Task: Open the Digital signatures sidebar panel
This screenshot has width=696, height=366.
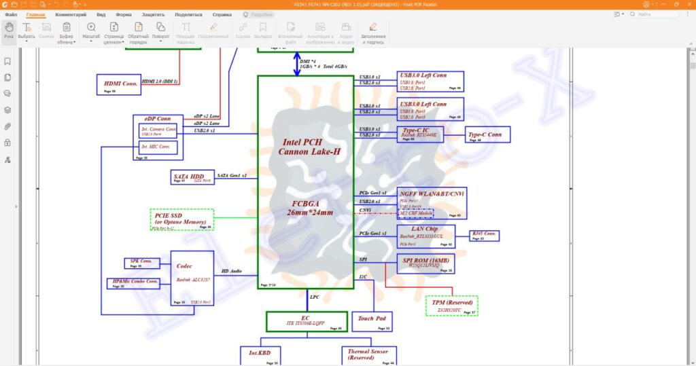Action: (x=7, y=160)
